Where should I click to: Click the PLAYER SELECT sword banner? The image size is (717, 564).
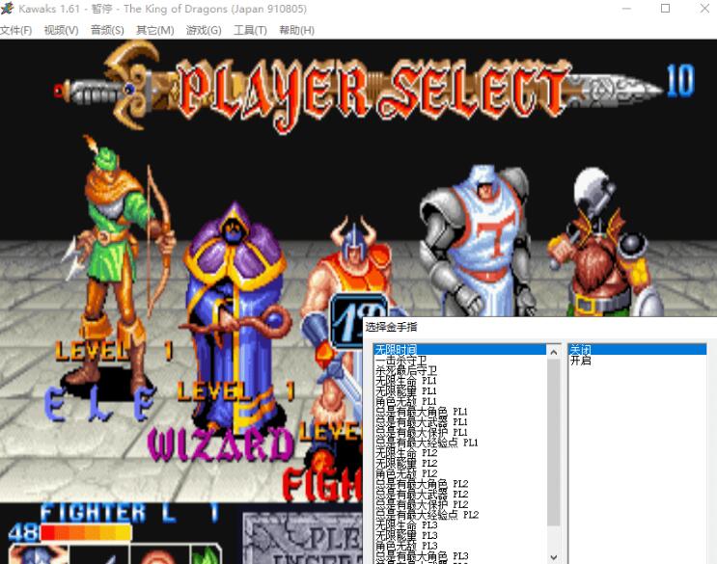coord(359,87)
